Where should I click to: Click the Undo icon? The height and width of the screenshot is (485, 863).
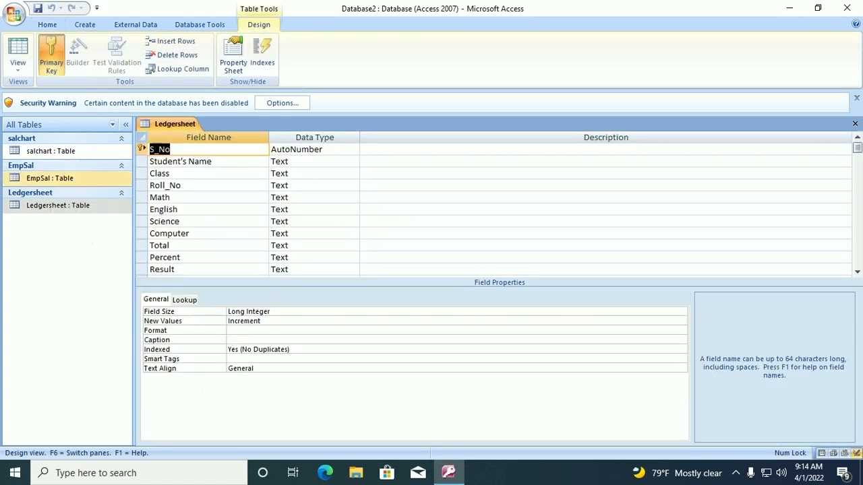pyautogui.click(x=51, y=8)
